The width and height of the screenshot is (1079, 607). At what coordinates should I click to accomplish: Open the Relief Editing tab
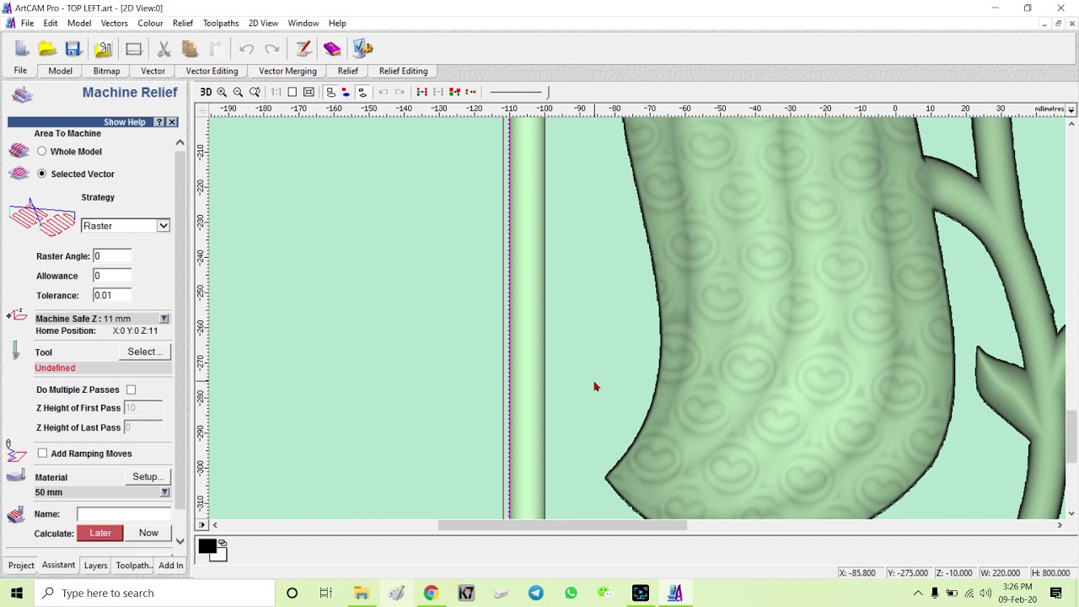(403, 71)
